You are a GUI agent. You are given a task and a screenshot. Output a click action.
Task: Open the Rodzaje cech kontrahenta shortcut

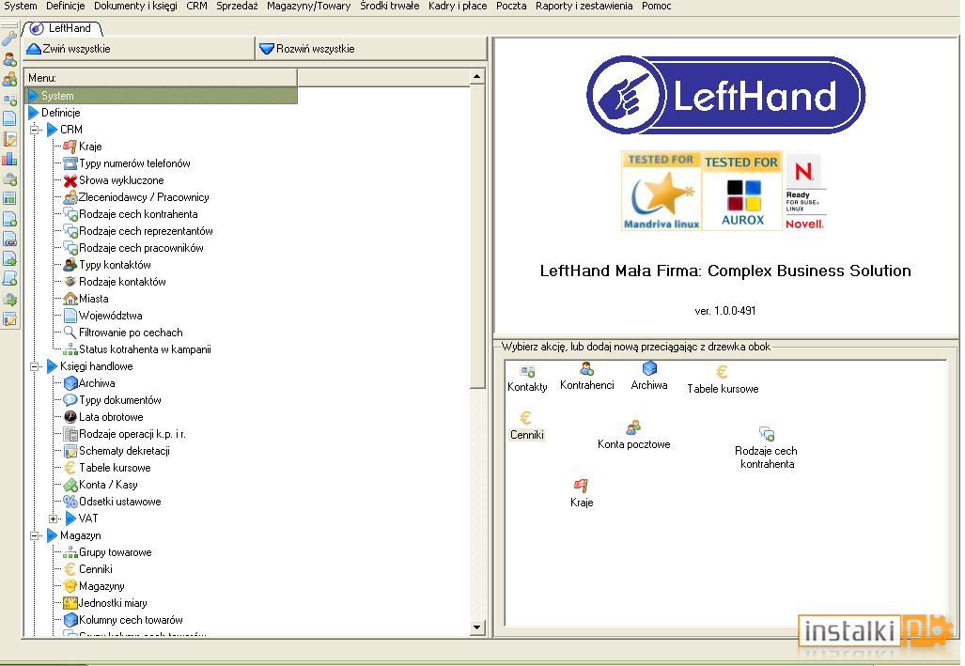767,434
